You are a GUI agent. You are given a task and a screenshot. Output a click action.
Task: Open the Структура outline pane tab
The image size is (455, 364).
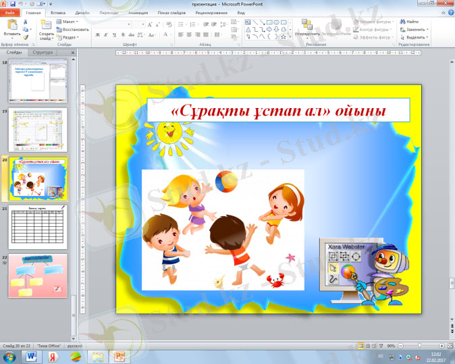coord(43,52)
